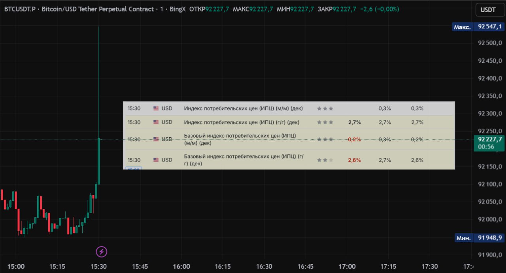Click US flag in CPI г/г row
The image size is (506, 273).
coord(156,122)
